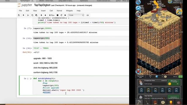Select the tapscript(300) input cell
The height and width of the screenshot is (105, 187).
pos(81,38)
